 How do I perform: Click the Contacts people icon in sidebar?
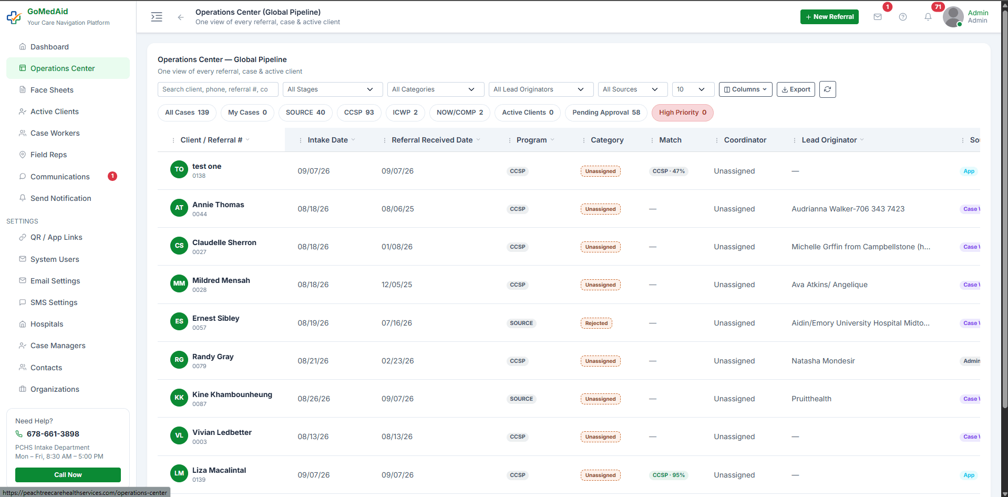coord(23,368)
